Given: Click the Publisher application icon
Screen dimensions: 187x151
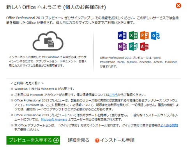Looking at the screenshot, I should point(133,46).
